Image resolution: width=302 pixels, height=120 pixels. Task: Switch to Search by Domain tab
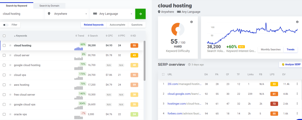point(49,6)
